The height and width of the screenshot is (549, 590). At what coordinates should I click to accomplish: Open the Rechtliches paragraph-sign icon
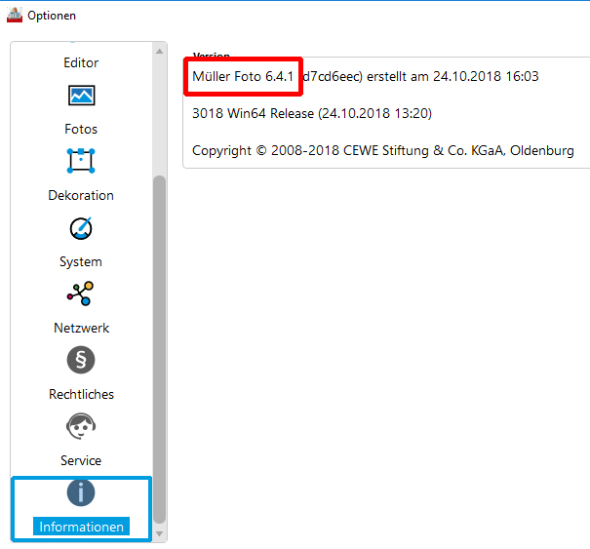tap(81, 360)
